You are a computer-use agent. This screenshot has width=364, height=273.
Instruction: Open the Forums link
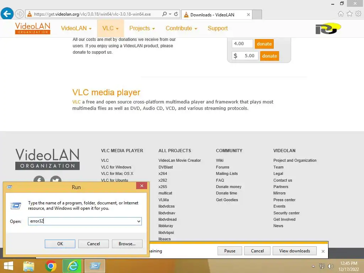pos(223,167)
